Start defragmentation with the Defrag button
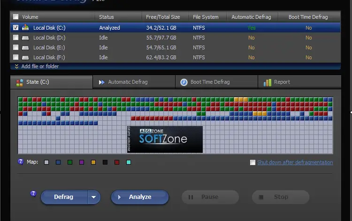 (64, 197)
